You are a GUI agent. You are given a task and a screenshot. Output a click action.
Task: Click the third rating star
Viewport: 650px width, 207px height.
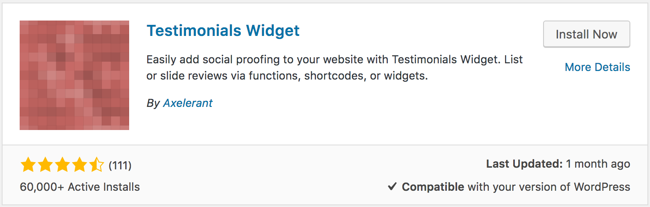pos(62,165)
